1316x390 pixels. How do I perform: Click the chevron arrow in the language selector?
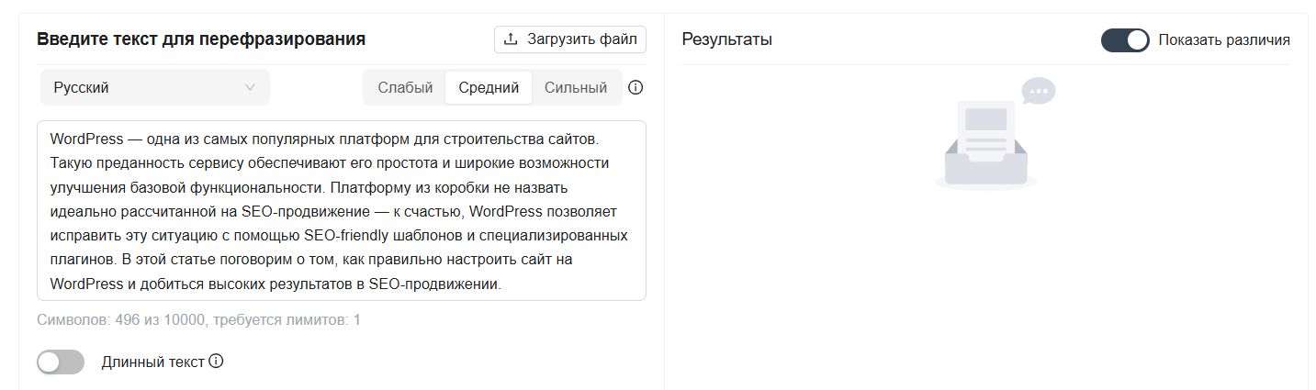250,88
